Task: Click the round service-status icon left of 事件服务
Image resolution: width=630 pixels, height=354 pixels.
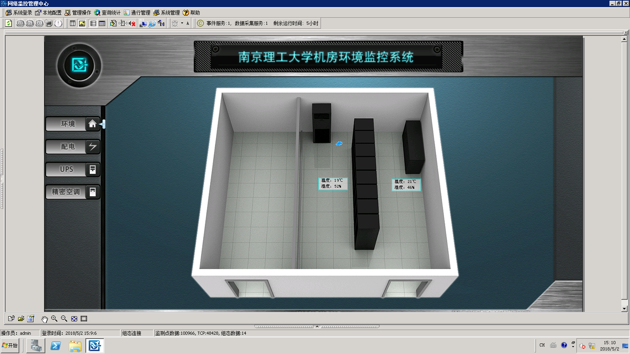Action: click(x=200, y=23)
